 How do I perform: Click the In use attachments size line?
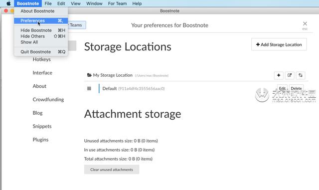(119, 150)
